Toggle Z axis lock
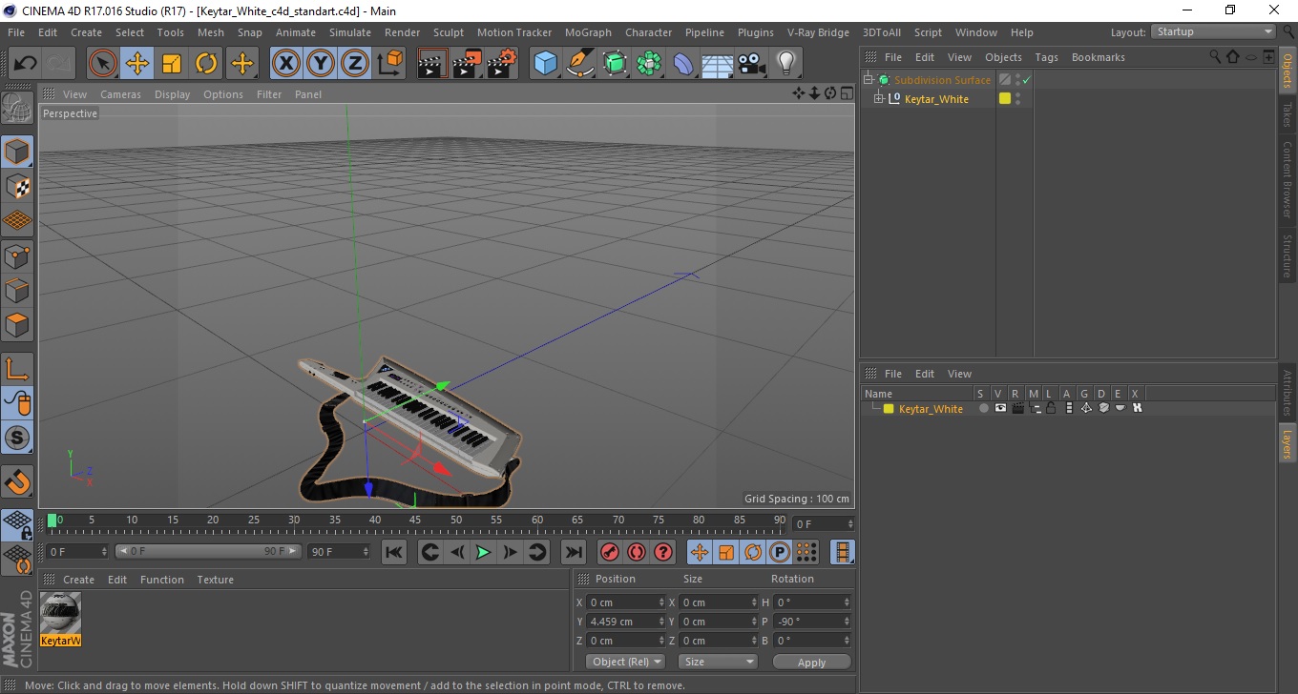Image resolution: width=1298 pixels, height=694 pixels. 355,64
